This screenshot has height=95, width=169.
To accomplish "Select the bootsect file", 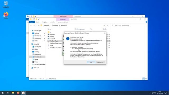I will coord(52,39).
